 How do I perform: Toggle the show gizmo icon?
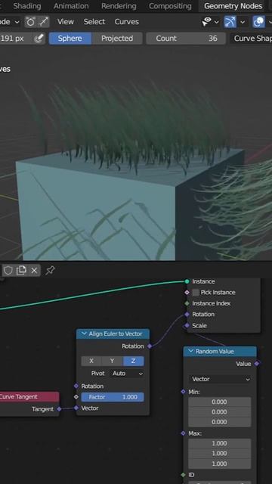[x=230, y=22]
